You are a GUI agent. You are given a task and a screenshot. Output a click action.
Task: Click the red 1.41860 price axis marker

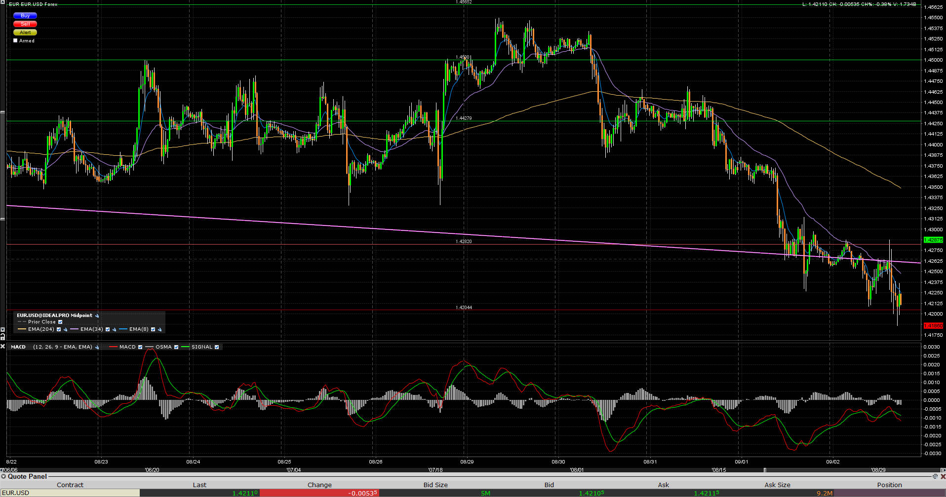pyautogui.click(x=933, y=326)
